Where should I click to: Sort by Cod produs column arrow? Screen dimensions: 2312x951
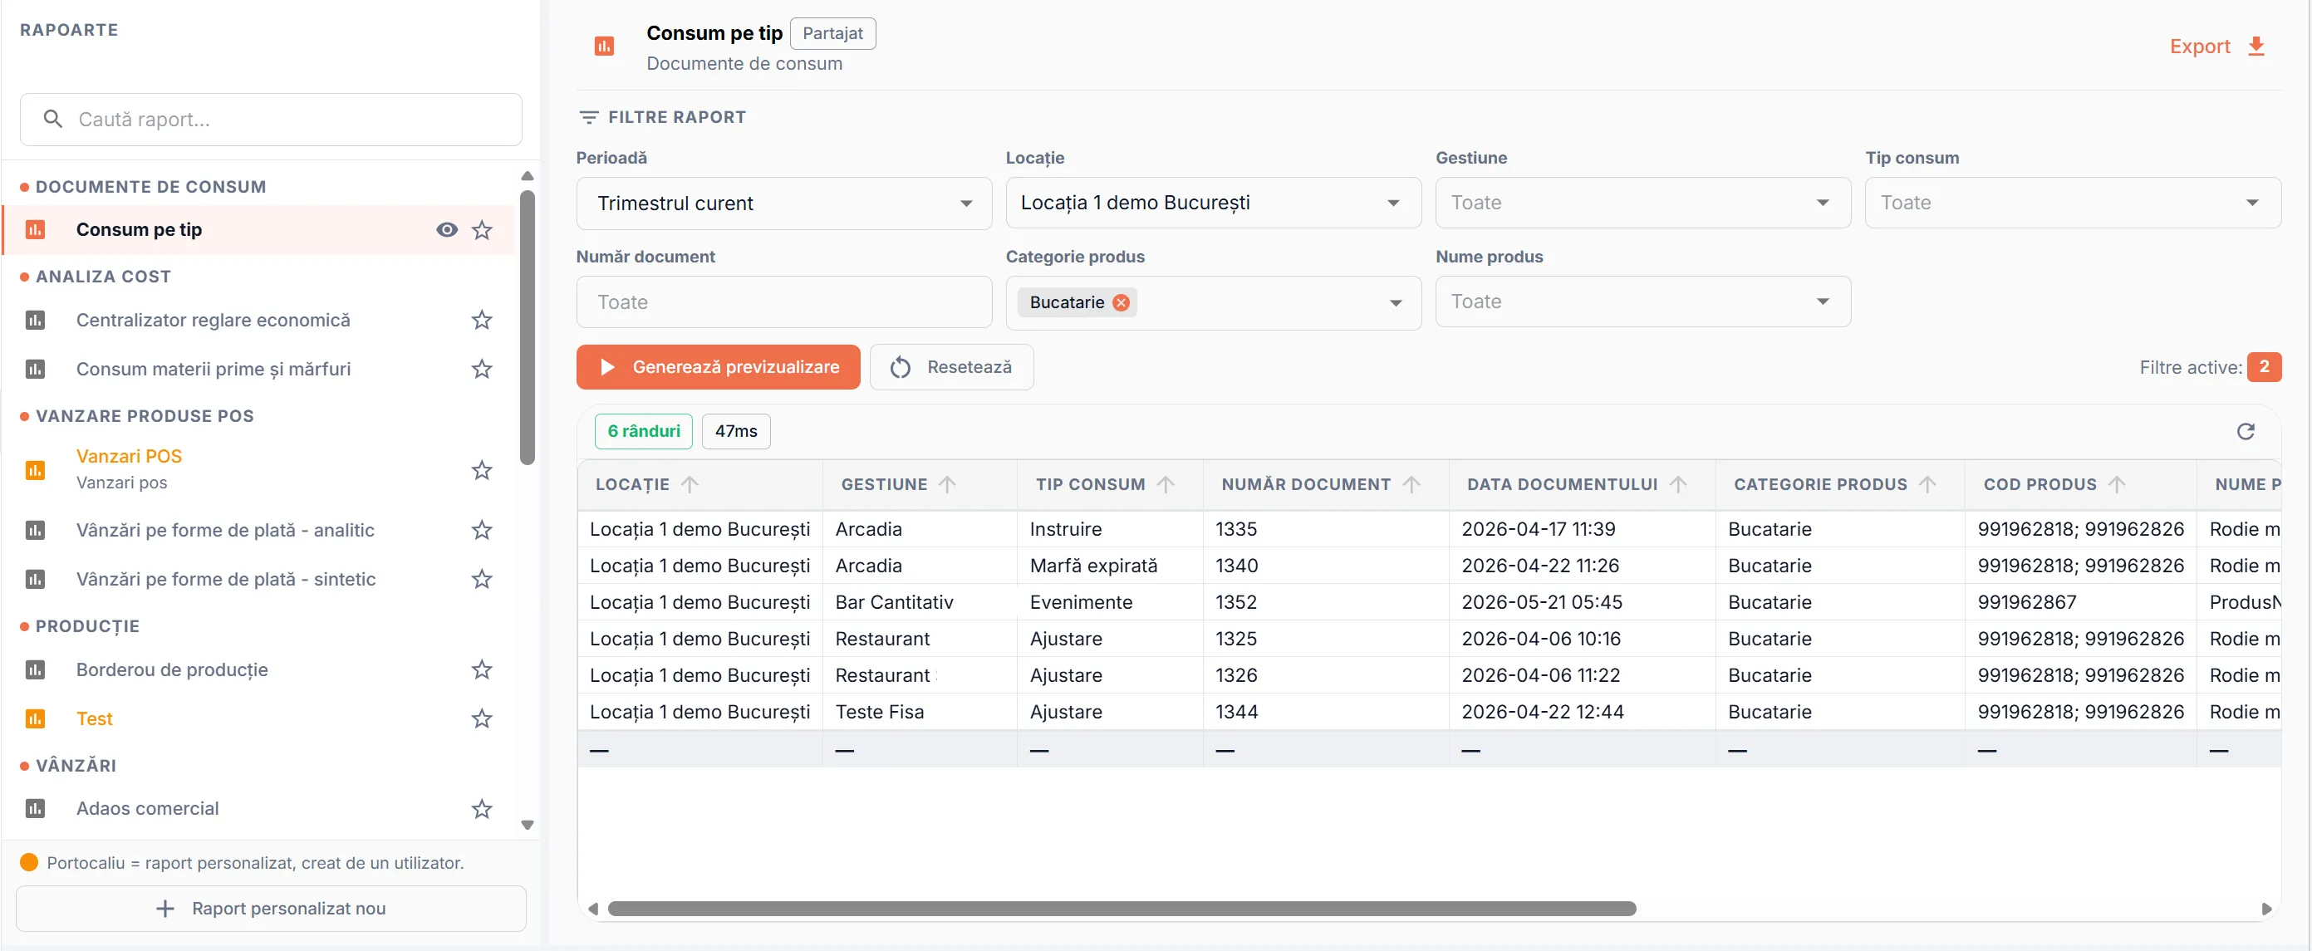click(2116, 484)
